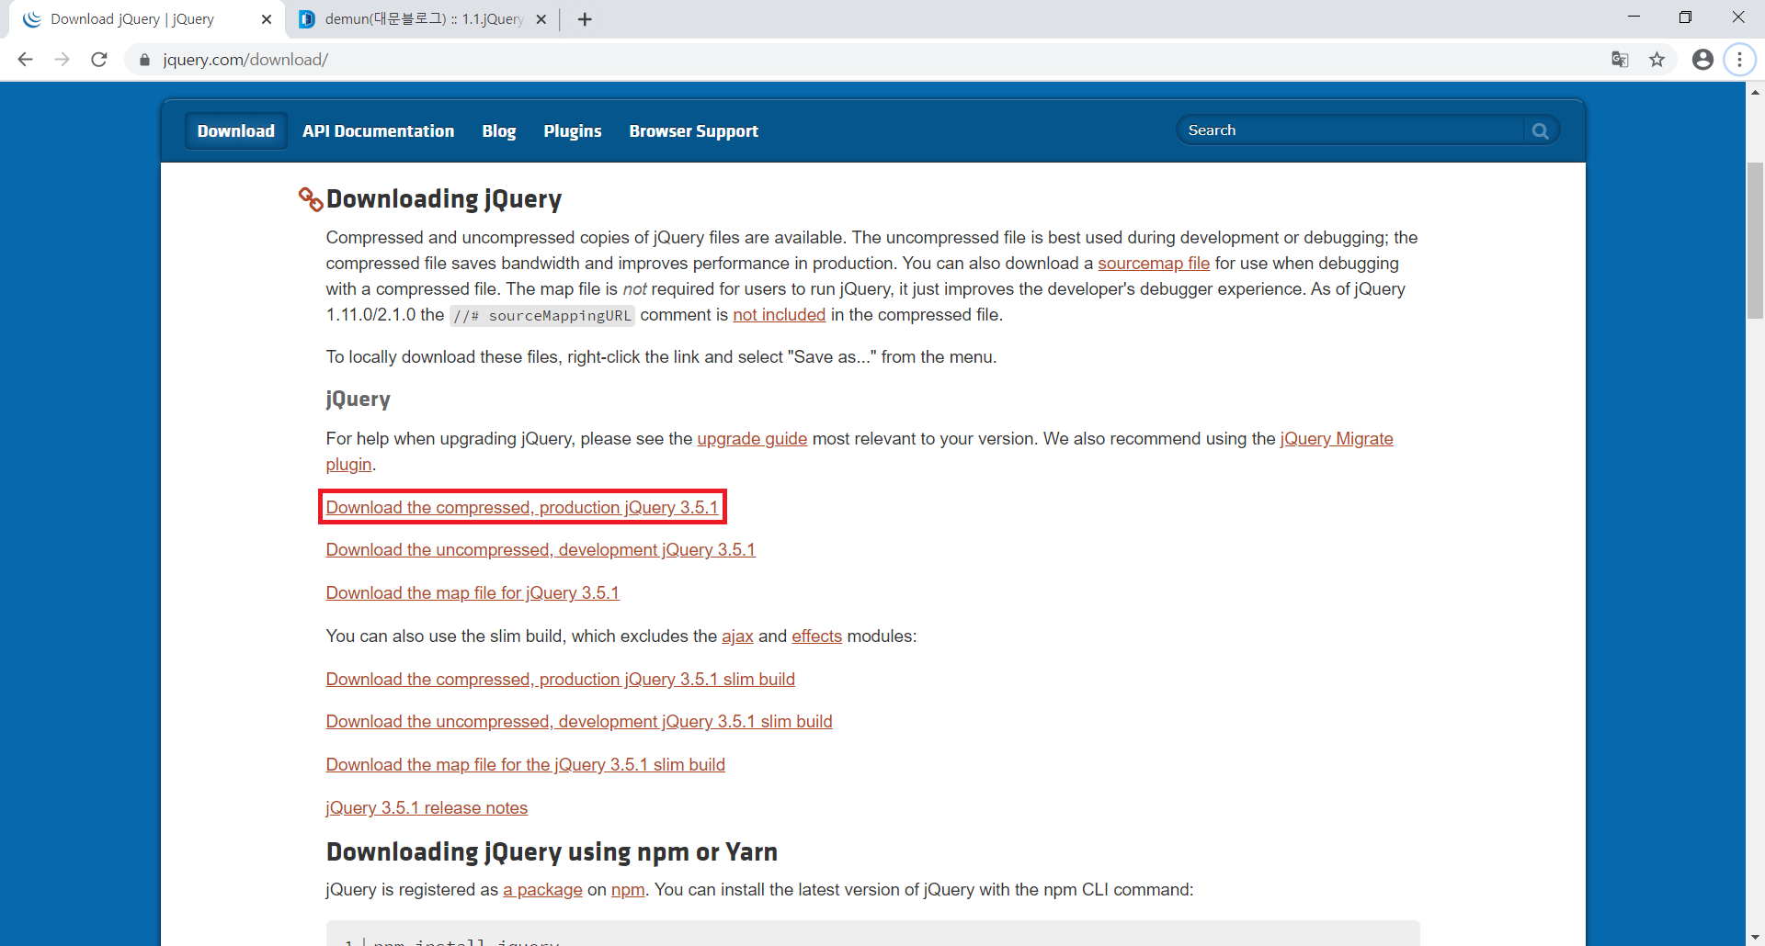Go back to the previous page
The width and height of the screenshot is (1765, 946).
pos(26,60)
